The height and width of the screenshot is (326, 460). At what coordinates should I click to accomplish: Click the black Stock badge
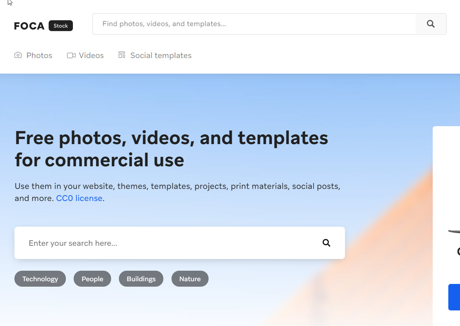click(x=61, y=26)
